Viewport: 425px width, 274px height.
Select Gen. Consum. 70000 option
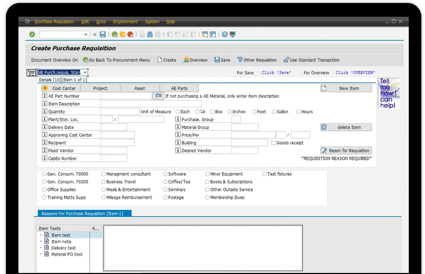coord(44,174)
